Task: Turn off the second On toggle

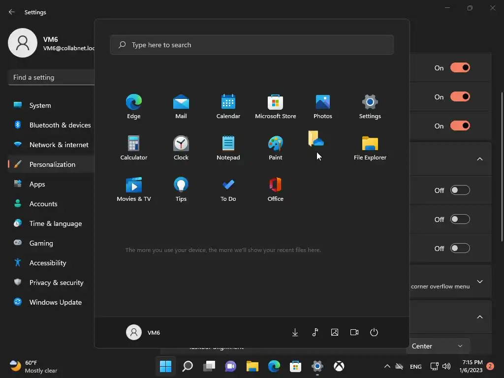Action: coord(460,97)
